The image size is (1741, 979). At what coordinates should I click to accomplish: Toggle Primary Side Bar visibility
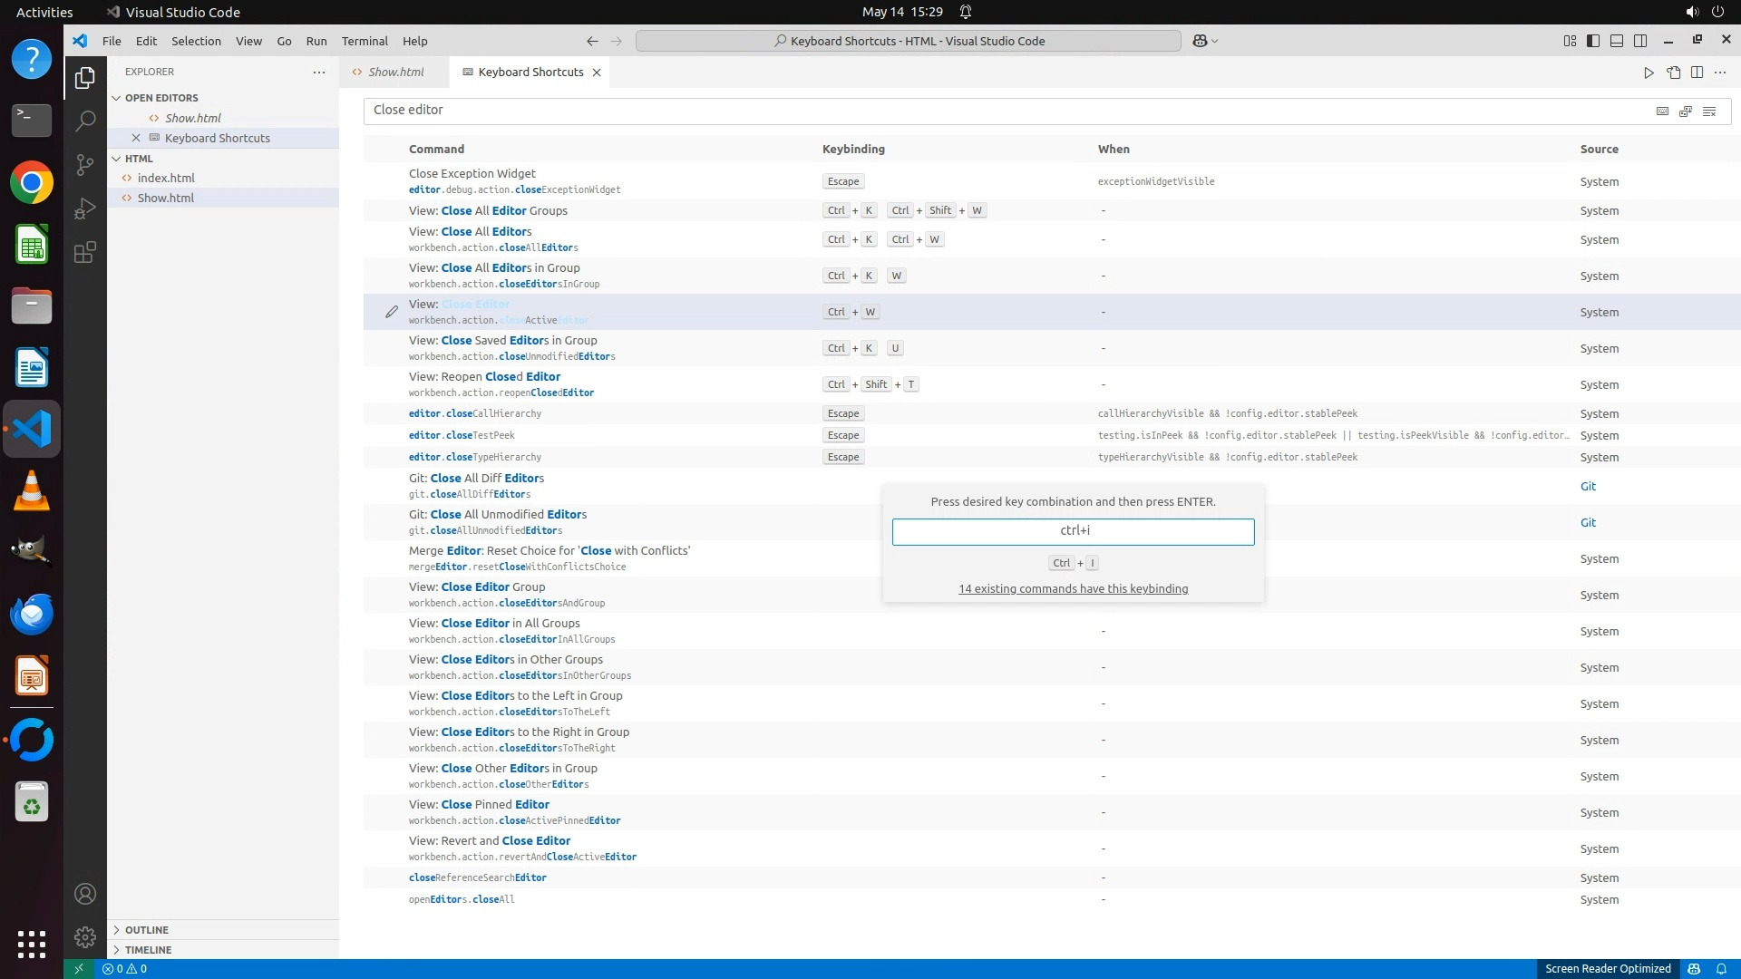click(x=1593, y=41)
